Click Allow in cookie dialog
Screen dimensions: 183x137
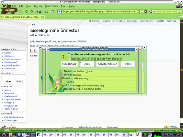(x=87, y=64)
